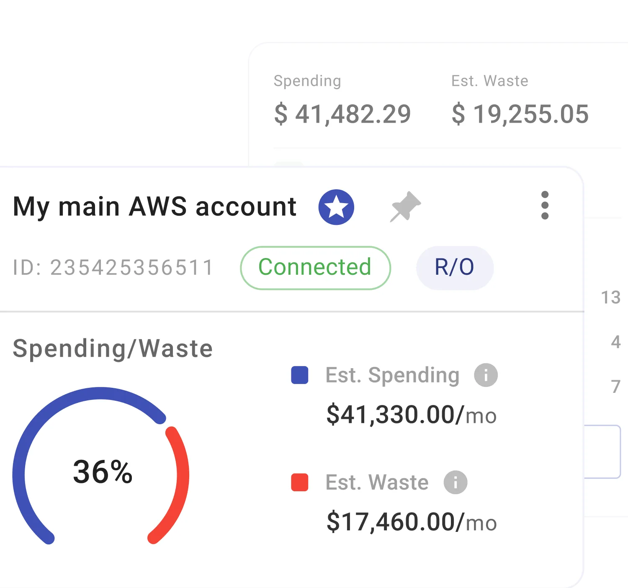Click the star favorite icon beside account name

point(336,206)
